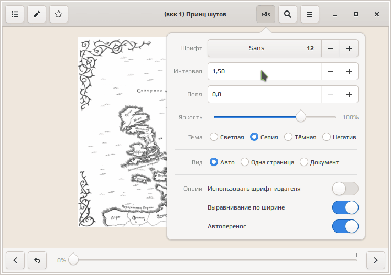Go to the previous page arrow
Image resolution: width=391 pixels, height=275 pixels.
[15, 260]
